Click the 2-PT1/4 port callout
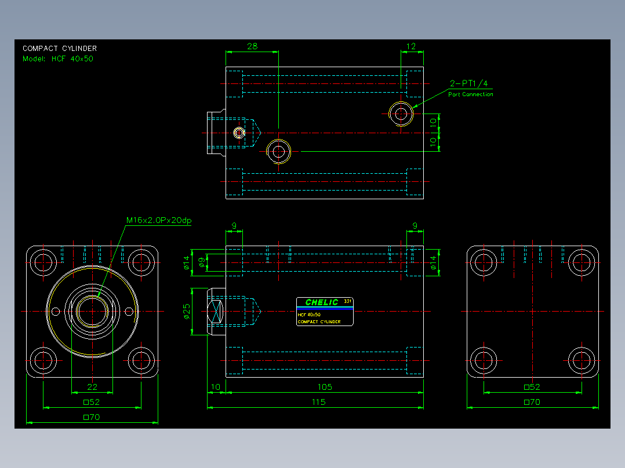625x468 pixels. [x=468, y=83]
